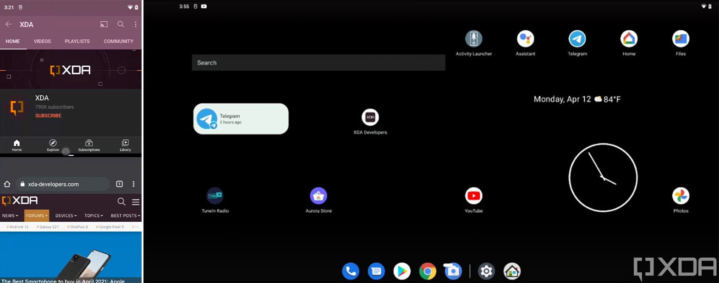
Task: Switch to the HOME channel tab
Action: (13, 41)
